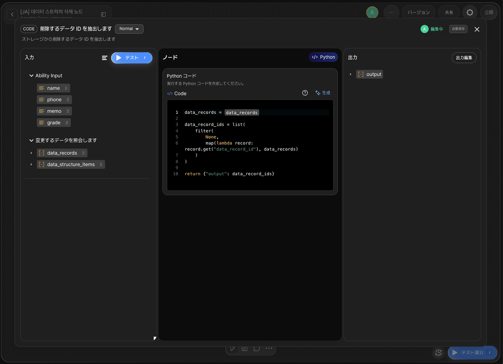Open the user avatar A in the top bar

[x=372, y=12]
